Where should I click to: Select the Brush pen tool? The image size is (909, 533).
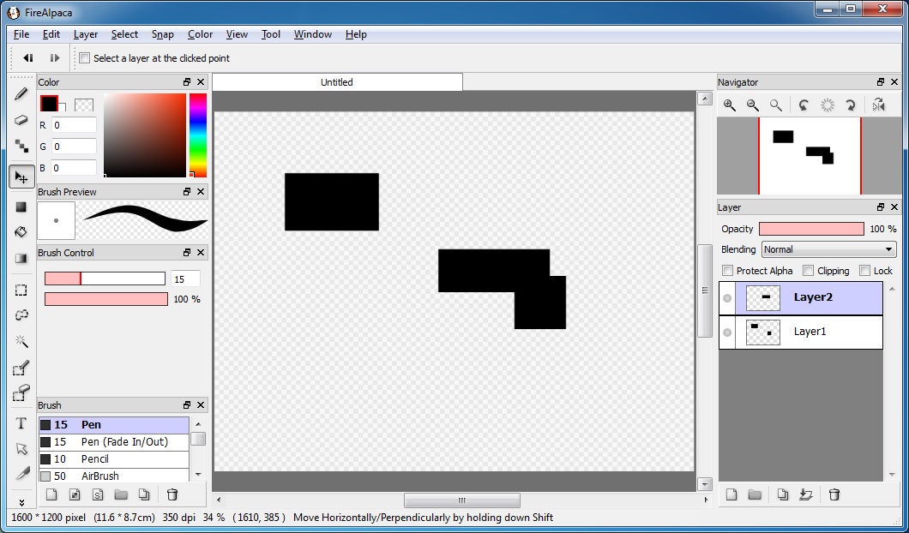point(21,94)
